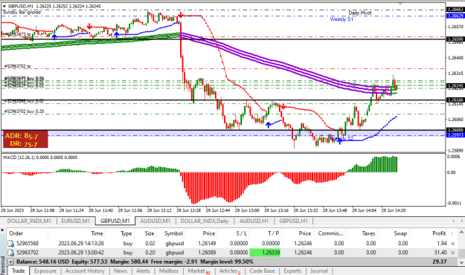The height and width of the screenshot is (275, 465).
Task: Switch to the GBPUSD,H1 chart tab
Action: [293, 221]
